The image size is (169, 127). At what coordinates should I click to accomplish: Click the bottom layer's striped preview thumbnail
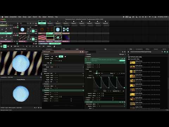click(x=23, y=38)
